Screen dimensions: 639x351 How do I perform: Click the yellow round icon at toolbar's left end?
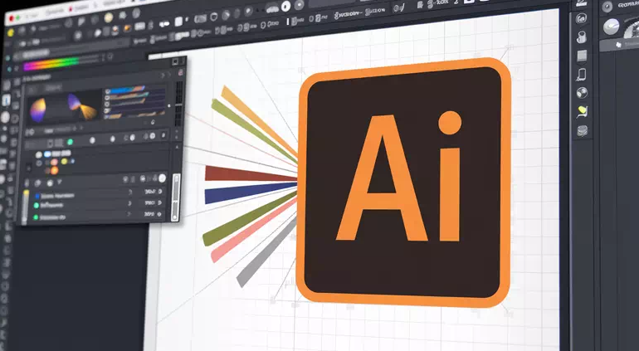click(11, 32)
